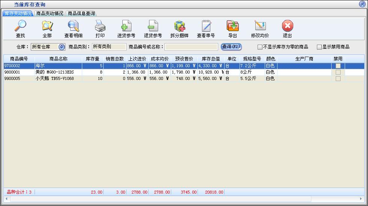Open 退货参考 return reference

153,26
